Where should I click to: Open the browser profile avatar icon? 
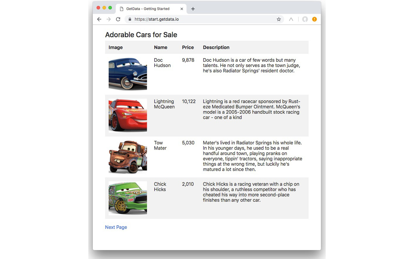305,19
